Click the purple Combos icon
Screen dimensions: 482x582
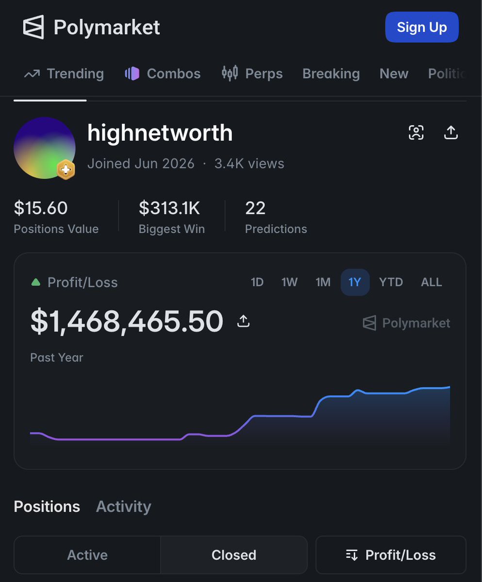132,74
